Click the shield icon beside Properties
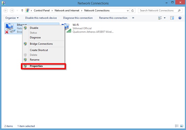Viewport: 186px width, 130px height. (25, 66)
